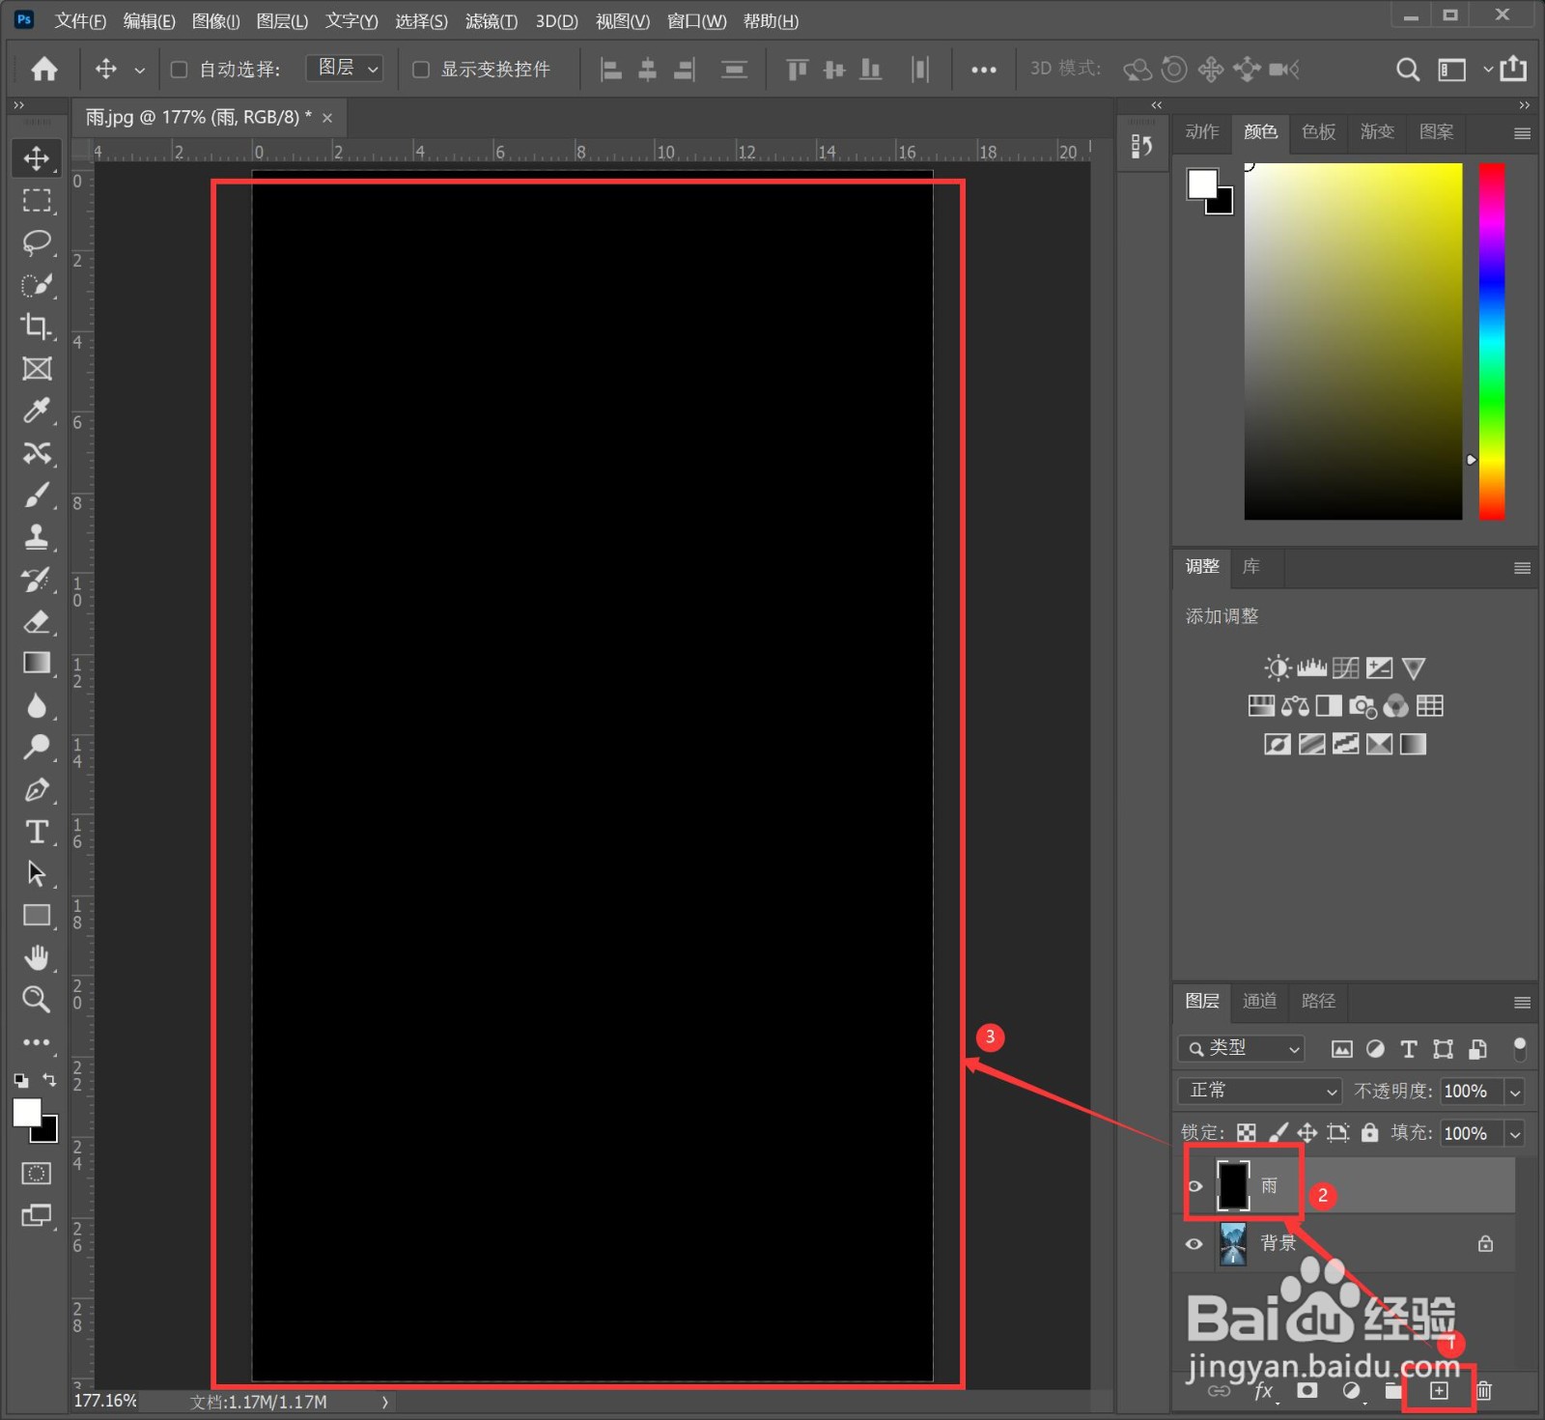This screenshot has height=1420, width=1545.
Task: Enable the 显示变换控件 checkbox
Action: click(421, 70)
